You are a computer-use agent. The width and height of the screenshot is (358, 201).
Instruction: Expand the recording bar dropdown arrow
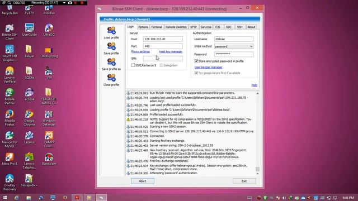tap(64, 3)
